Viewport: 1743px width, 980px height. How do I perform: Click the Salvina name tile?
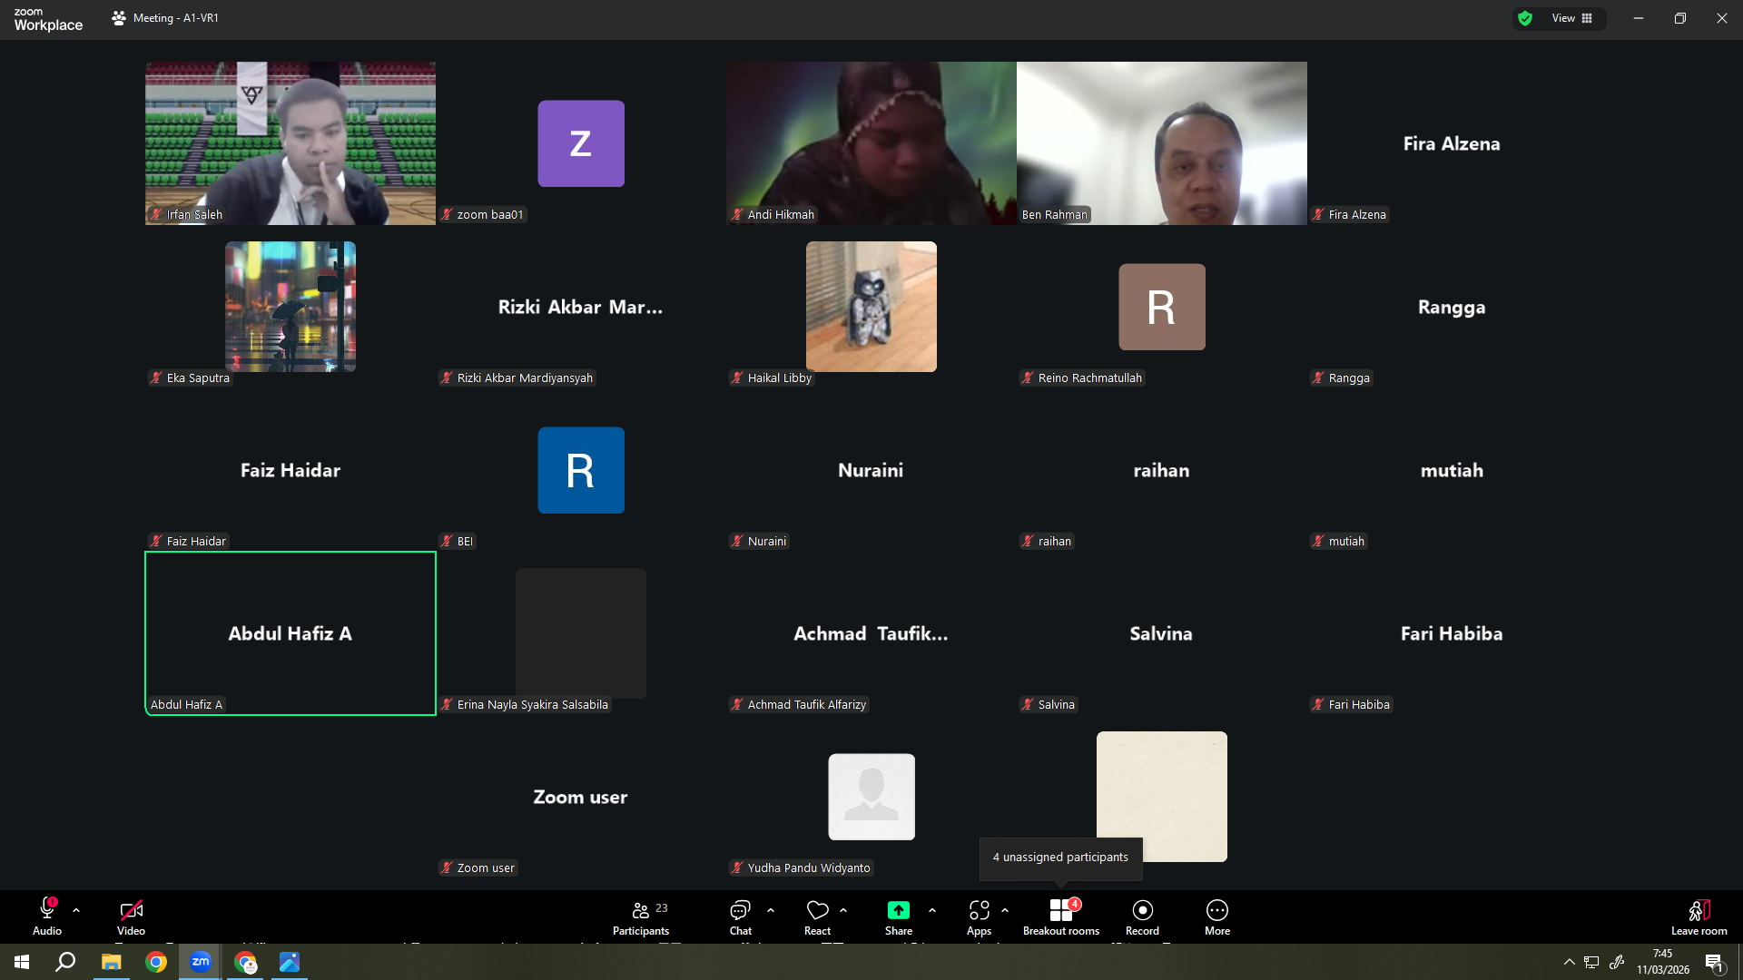coord(1162,633)
